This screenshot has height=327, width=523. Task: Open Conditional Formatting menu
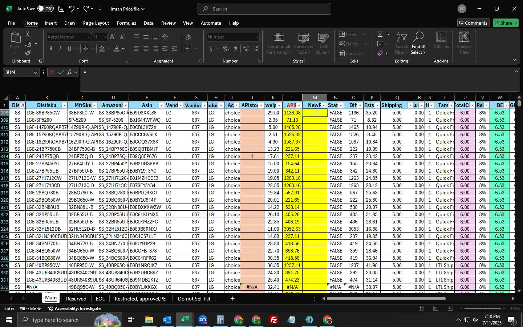[x=279, y=44]
